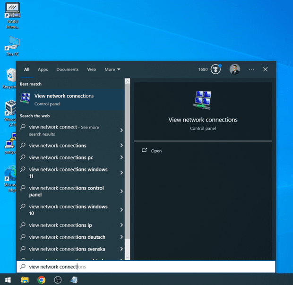Select the Recycle Bin desktop icon
Screen dimensions: 293x285
click(x=10, y=78)
